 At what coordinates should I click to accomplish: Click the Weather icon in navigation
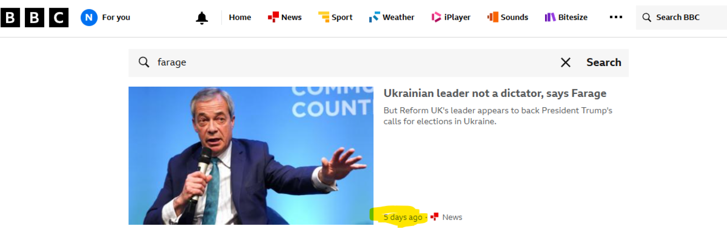pos(374,17)
